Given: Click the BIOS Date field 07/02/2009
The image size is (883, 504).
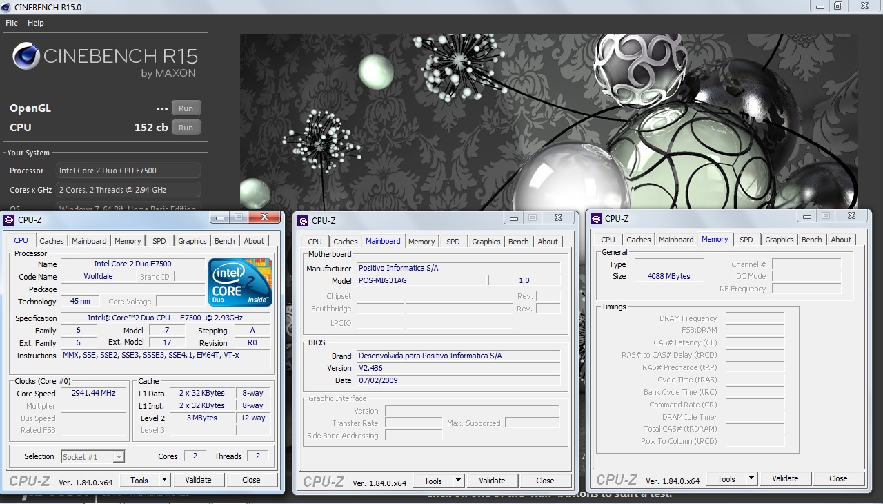Looking at the screenshot, I should click(458, 380).
